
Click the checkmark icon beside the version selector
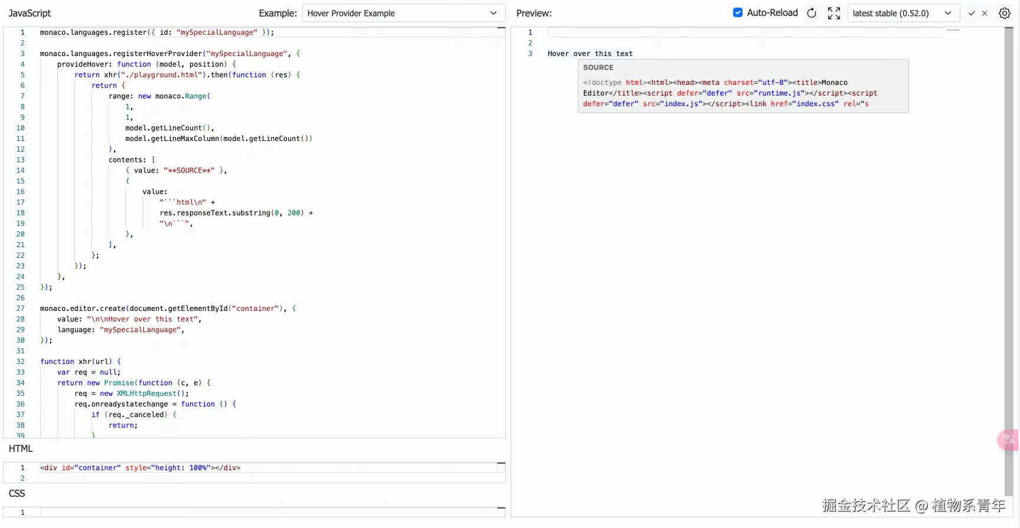[x=972, y=13]
